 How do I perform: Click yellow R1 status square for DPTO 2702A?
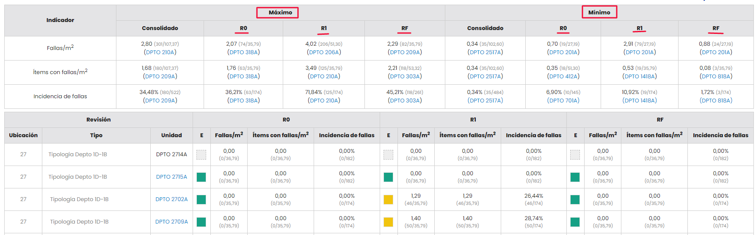388,199
